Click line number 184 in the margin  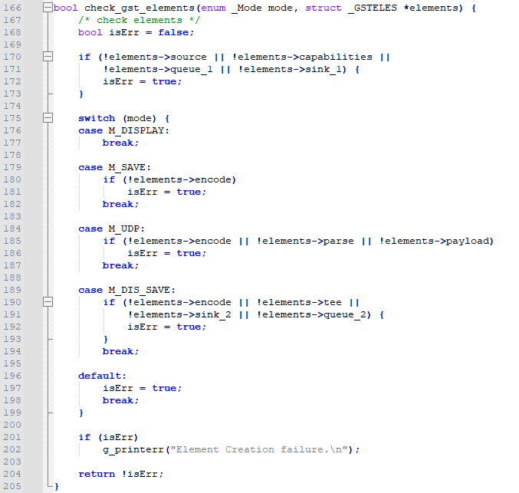(x=12, y=228)
